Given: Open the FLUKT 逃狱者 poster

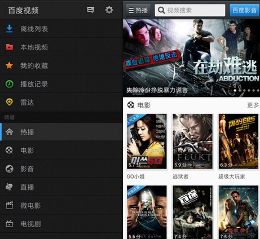Looking at the screenshot, I should coord(193,141).
